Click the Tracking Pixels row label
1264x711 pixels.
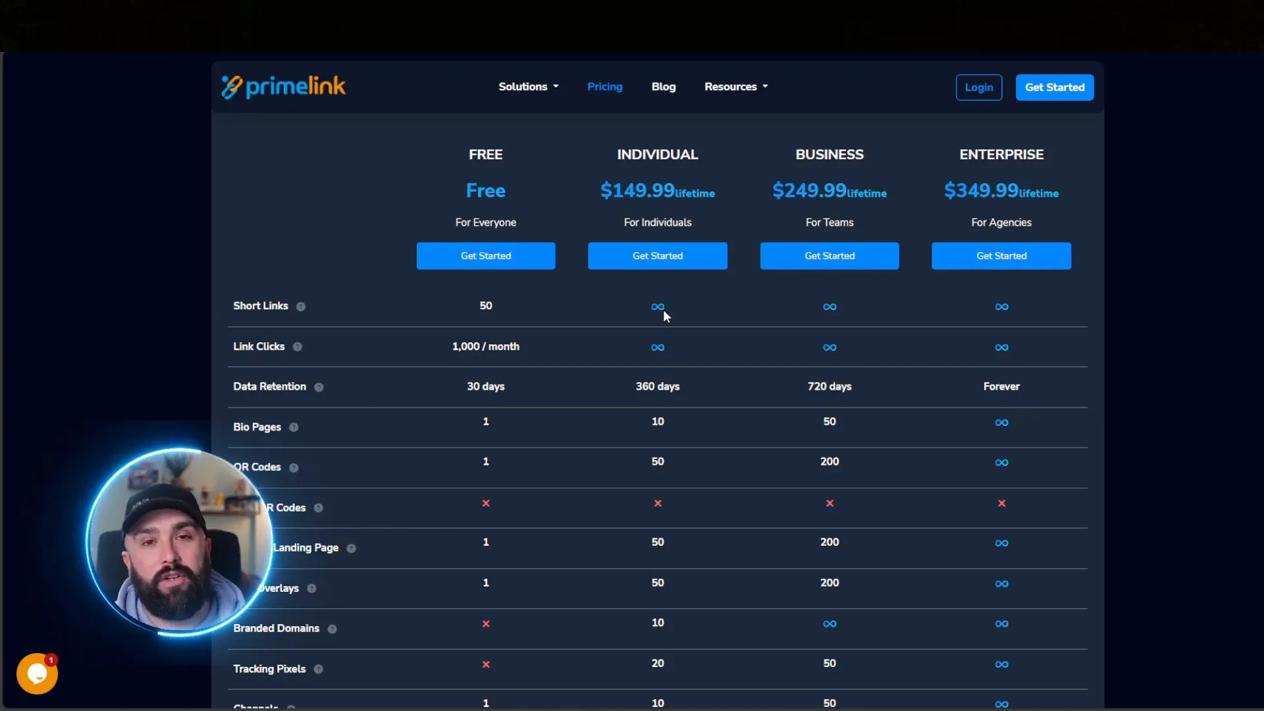tap(269, 669)
